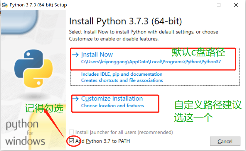Close the Python 3.7.3 Setup window

236,5
